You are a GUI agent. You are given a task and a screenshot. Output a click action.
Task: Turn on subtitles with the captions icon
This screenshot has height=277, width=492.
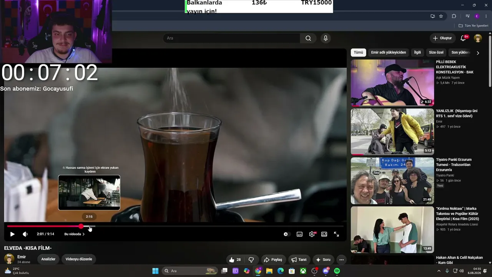point(299,234)
